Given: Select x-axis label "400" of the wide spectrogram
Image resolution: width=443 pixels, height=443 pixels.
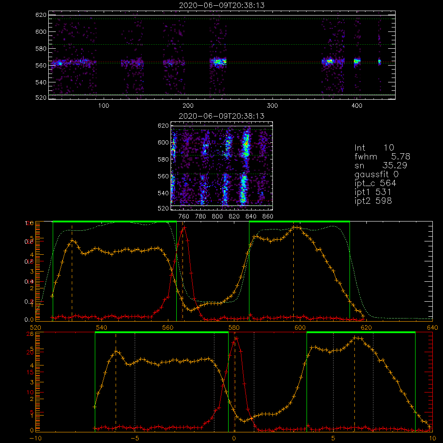Looking at the screenshot, I should click(357, 106).
